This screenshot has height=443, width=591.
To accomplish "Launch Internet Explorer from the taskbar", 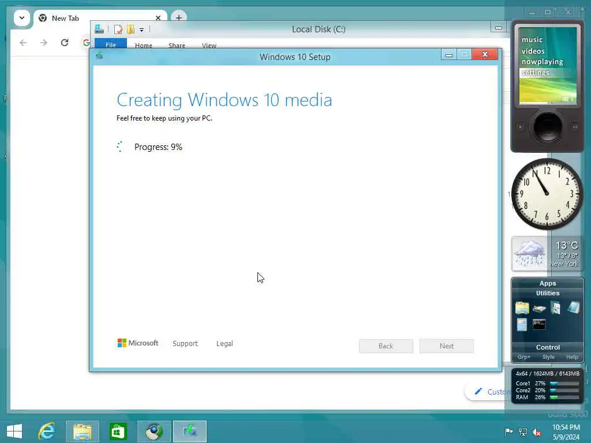I will (x=47, y=431).
